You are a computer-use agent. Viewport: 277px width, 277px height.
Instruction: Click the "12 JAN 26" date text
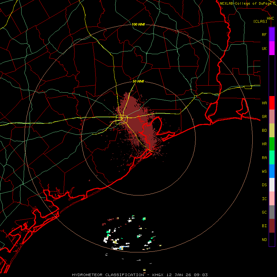[179, 275]
